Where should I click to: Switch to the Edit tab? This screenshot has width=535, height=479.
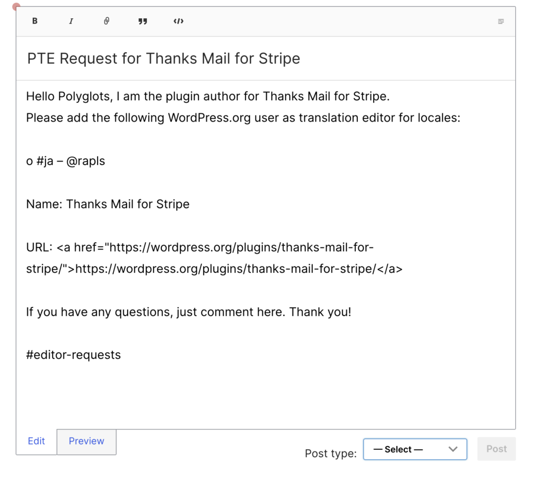36,441
